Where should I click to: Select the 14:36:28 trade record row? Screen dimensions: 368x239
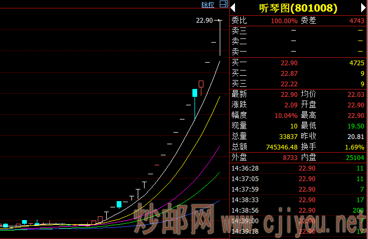[297, 168]
